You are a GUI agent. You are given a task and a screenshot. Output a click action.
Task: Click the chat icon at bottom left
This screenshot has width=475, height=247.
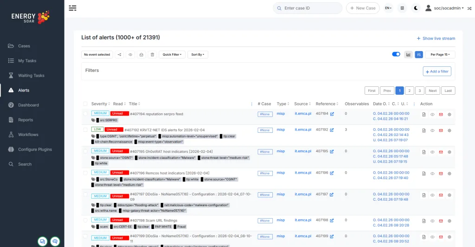pyautogui.click(x=43, y=241)
